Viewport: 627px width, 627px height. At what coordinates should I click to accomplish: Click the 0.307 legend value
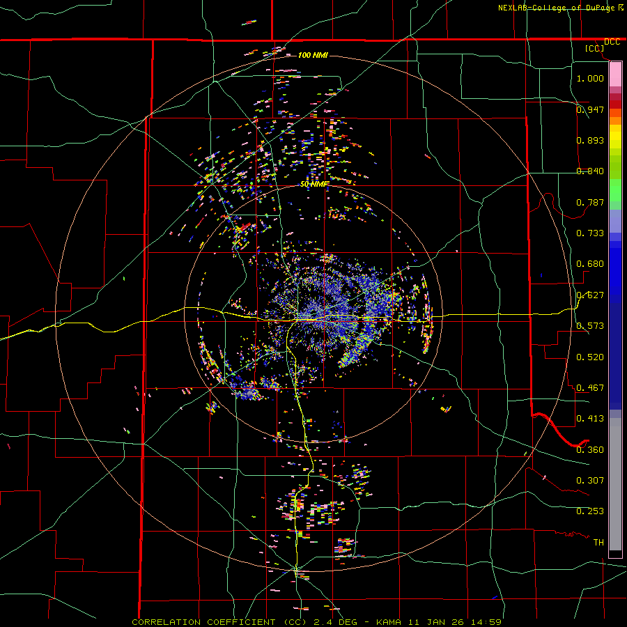(x=590, y=480)
